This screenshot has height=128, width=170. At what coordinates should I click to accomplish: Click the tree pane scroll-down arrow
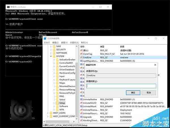tap(76, 119)
